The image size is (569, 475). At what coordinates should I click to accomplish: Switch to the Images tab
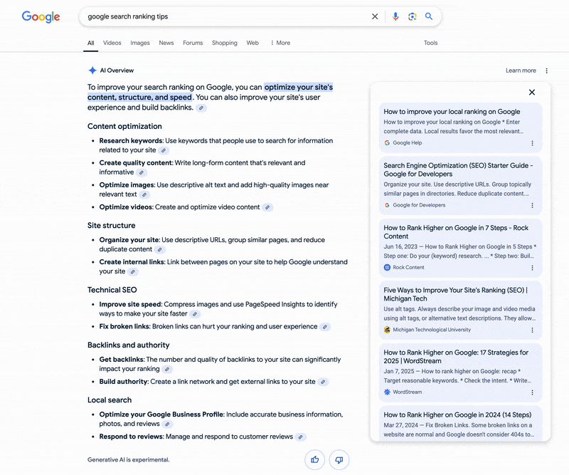tap(140, 43)
